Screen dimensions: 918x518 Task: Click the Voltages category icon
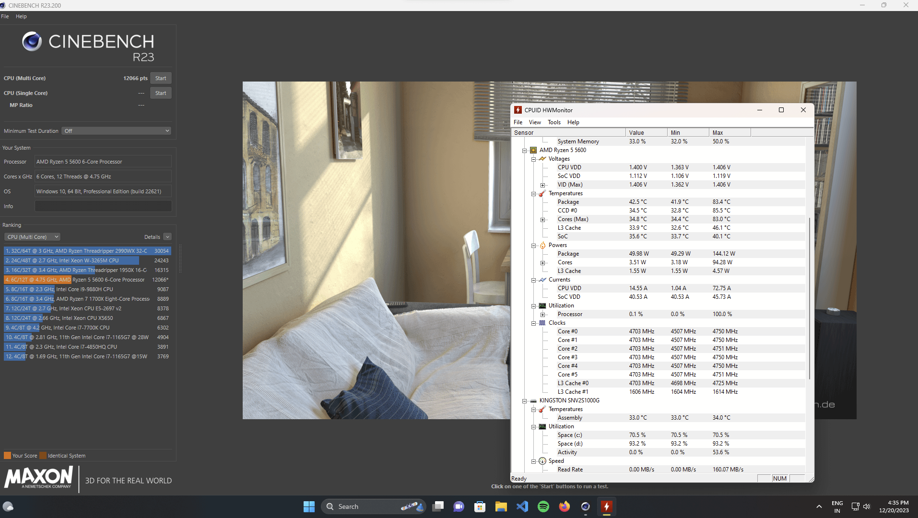(x=542, y=159)
